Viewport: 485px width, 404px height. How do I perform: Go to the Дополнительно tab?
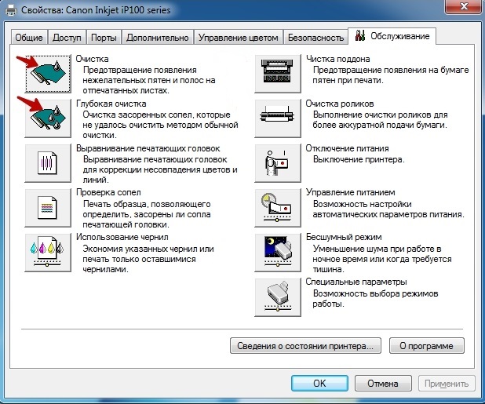tap(157, 38)
